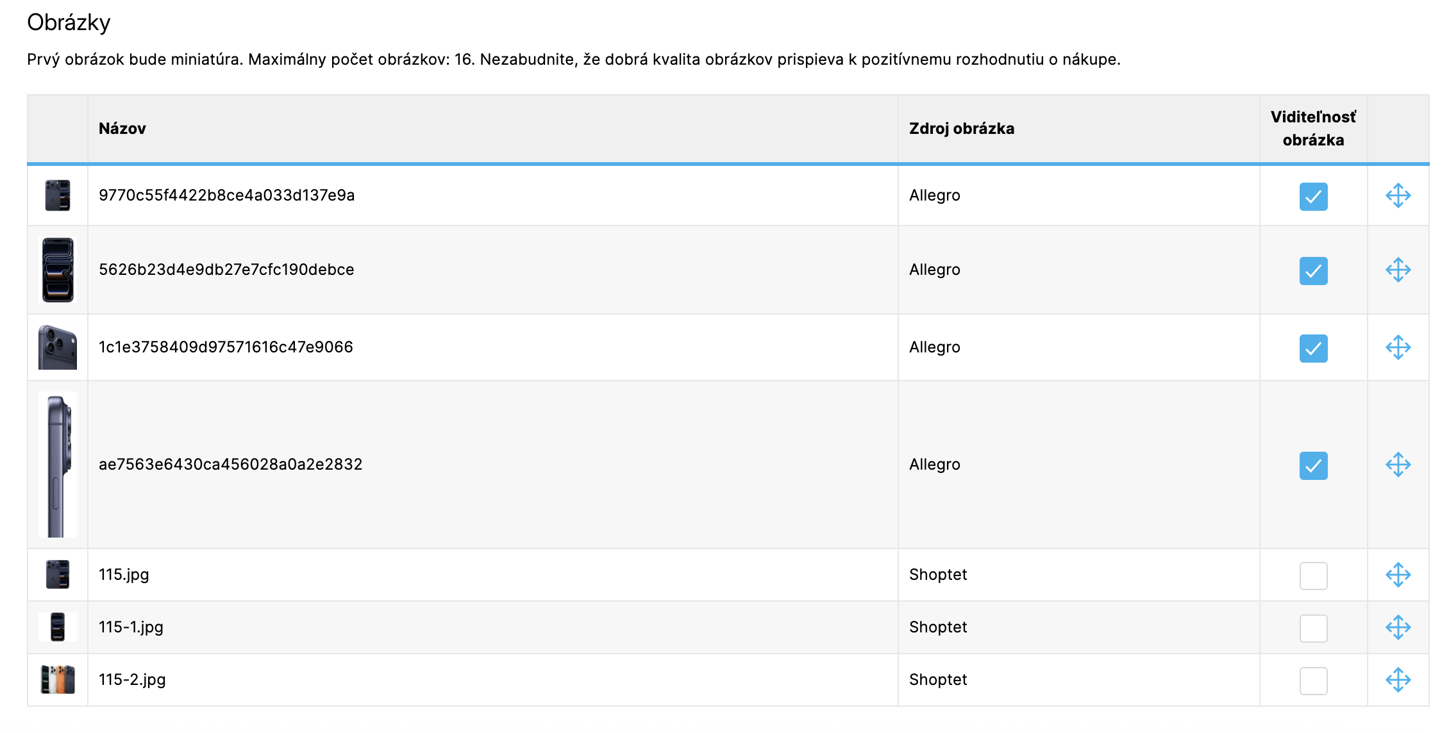Uncheck visibility for image 5626b23d4e9db27e7cfc190debce
1449x733 pixels.
coord(1313,271)
